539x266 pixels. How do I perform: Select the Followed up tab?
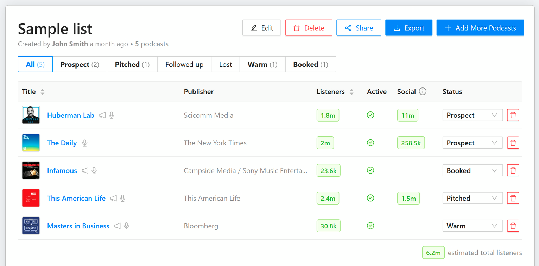pos(184,64)
